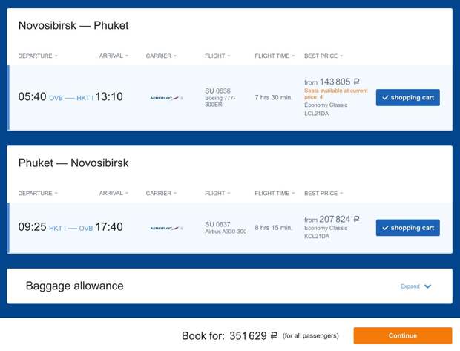Sort return flights by Flight number

[x=217, y=194]
